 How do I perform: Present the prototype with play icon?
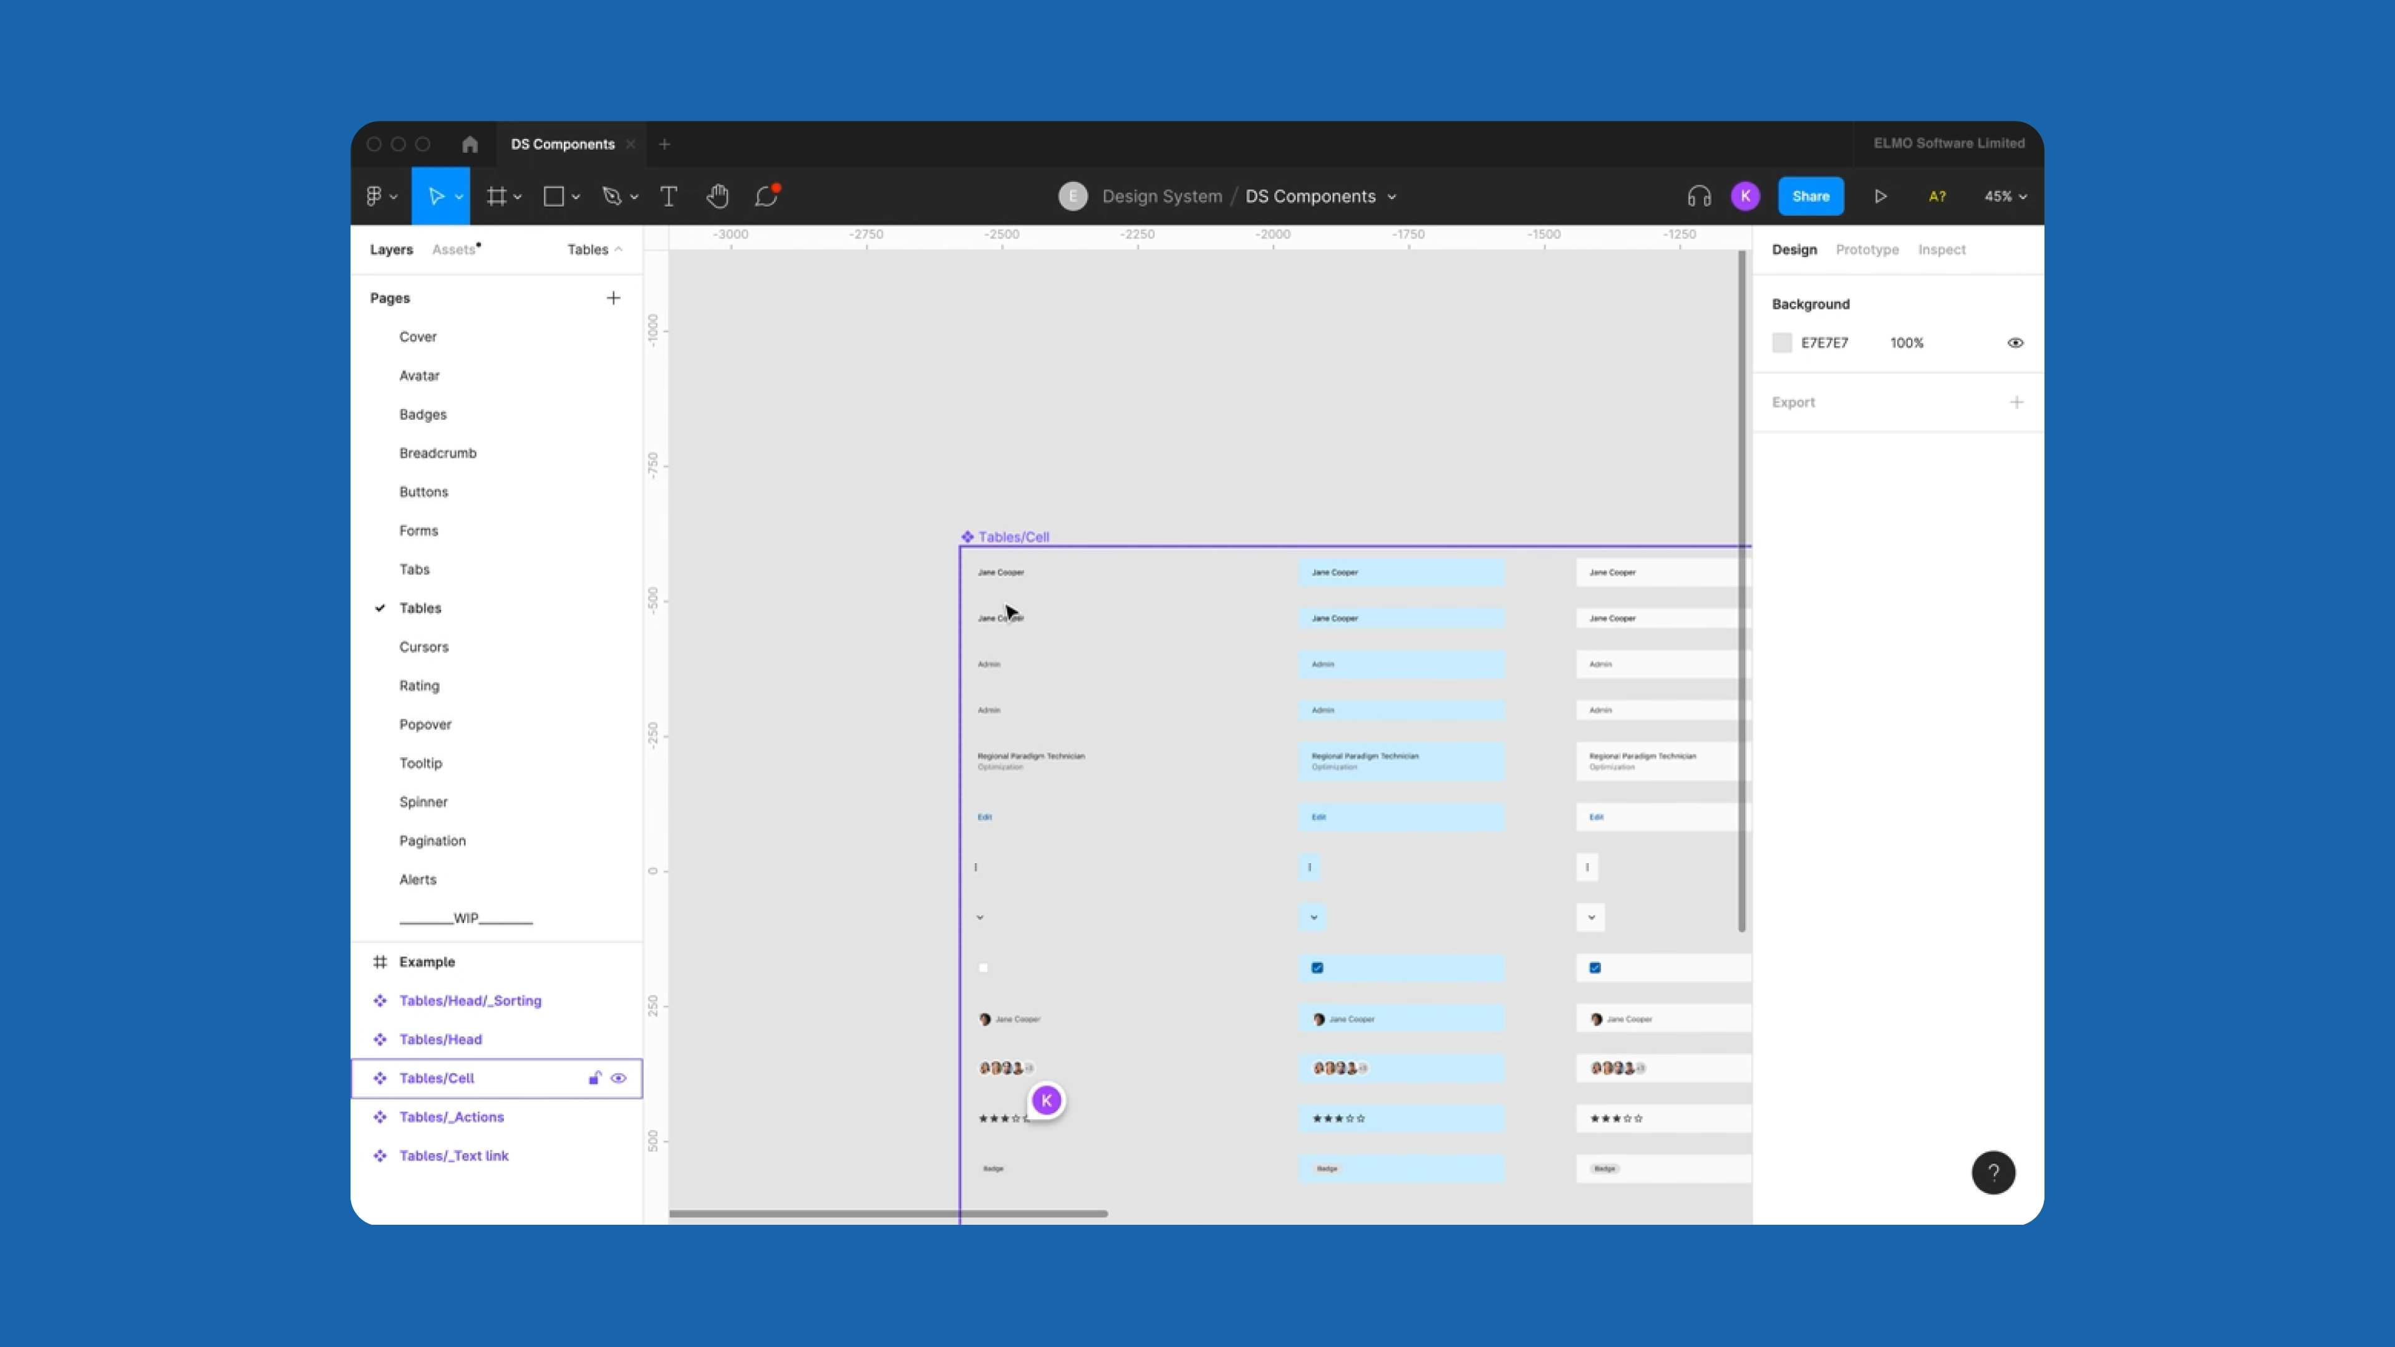tap(1880, 196)
